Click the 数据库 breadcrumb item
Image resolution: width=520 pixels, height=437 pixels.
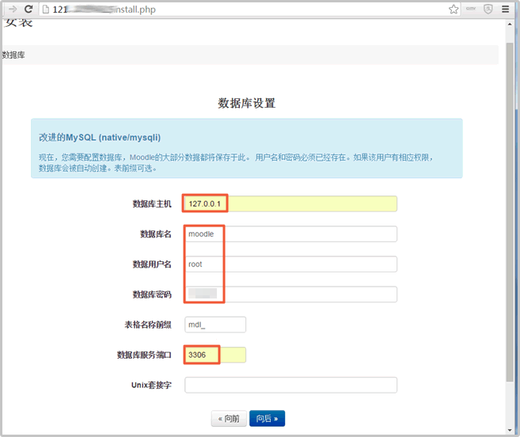13,55
